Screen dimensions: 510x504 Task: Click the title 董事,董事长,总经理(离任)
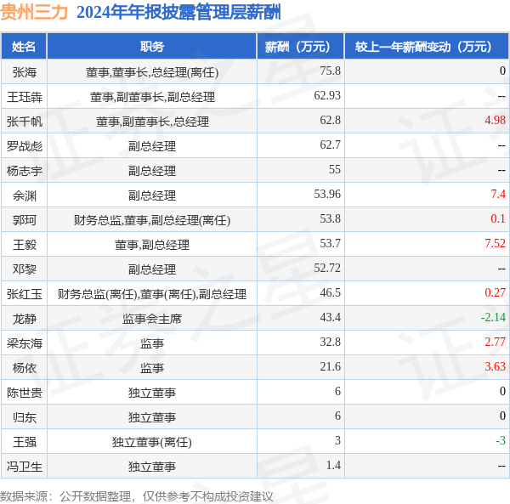pos(152,72)
